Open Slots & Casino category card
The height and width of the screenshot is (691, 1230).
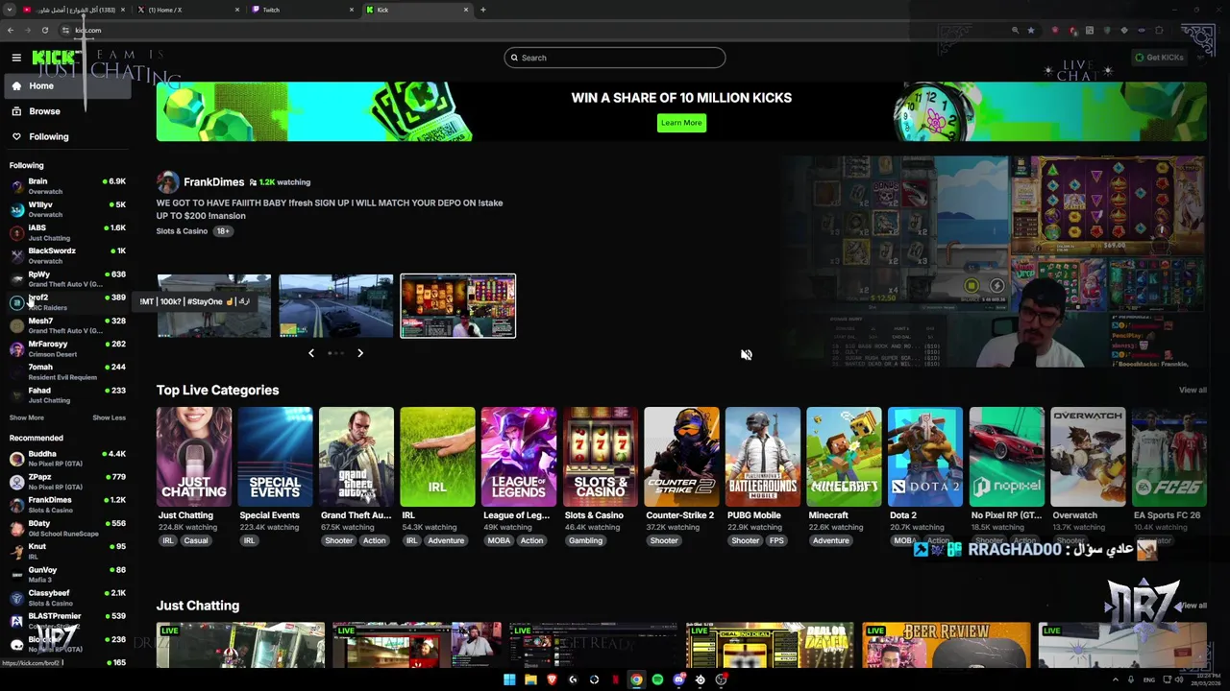(600, 457)
